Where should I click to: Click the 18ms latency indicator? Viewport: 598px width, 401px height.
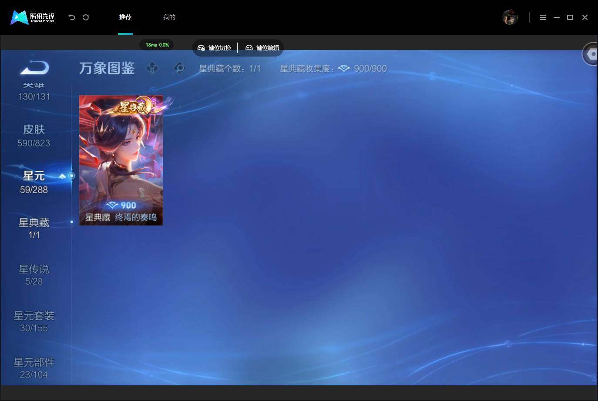157,45
